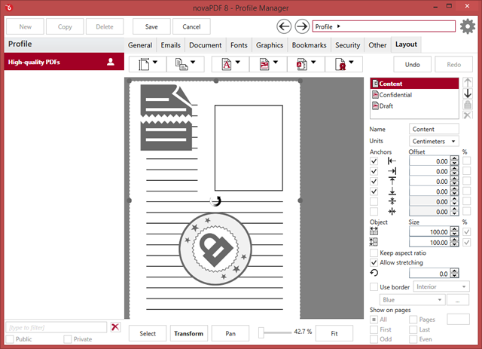Move layout item up with up arrow
The width and height of the screenshot is (482, 349).
coord(467,82)
